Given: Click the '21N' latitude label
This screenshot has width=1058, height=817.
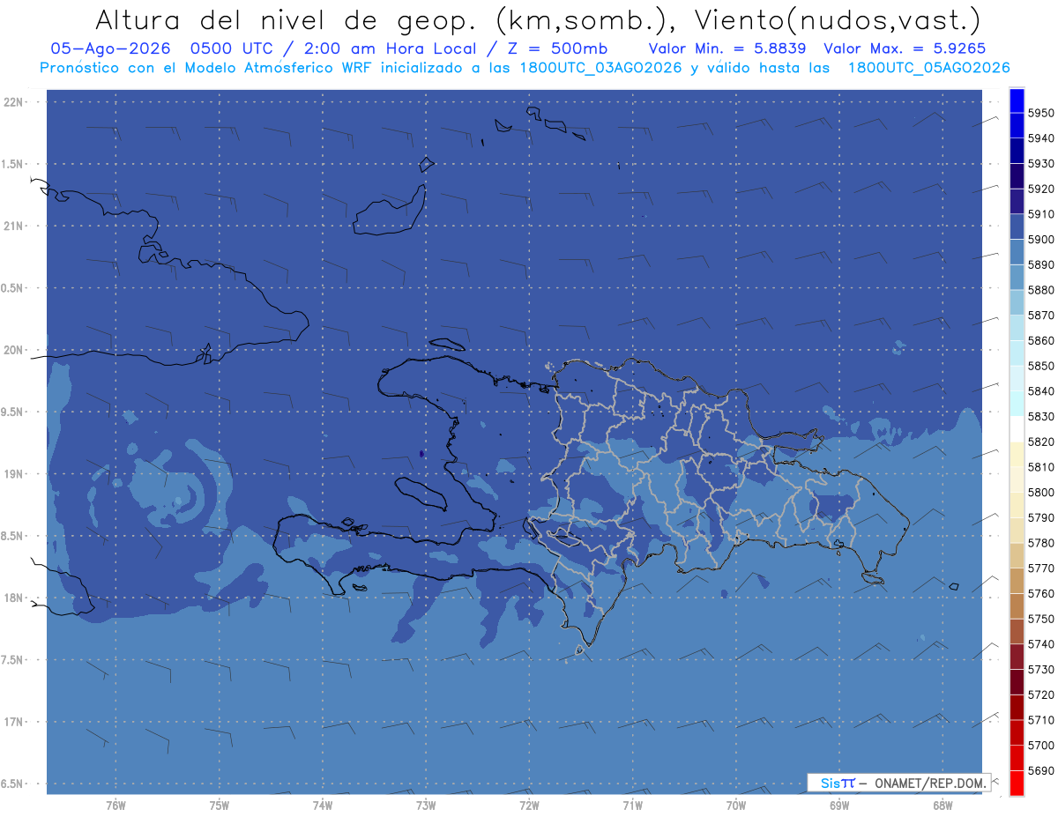Looking at the screenshot, I should (16, 227).
